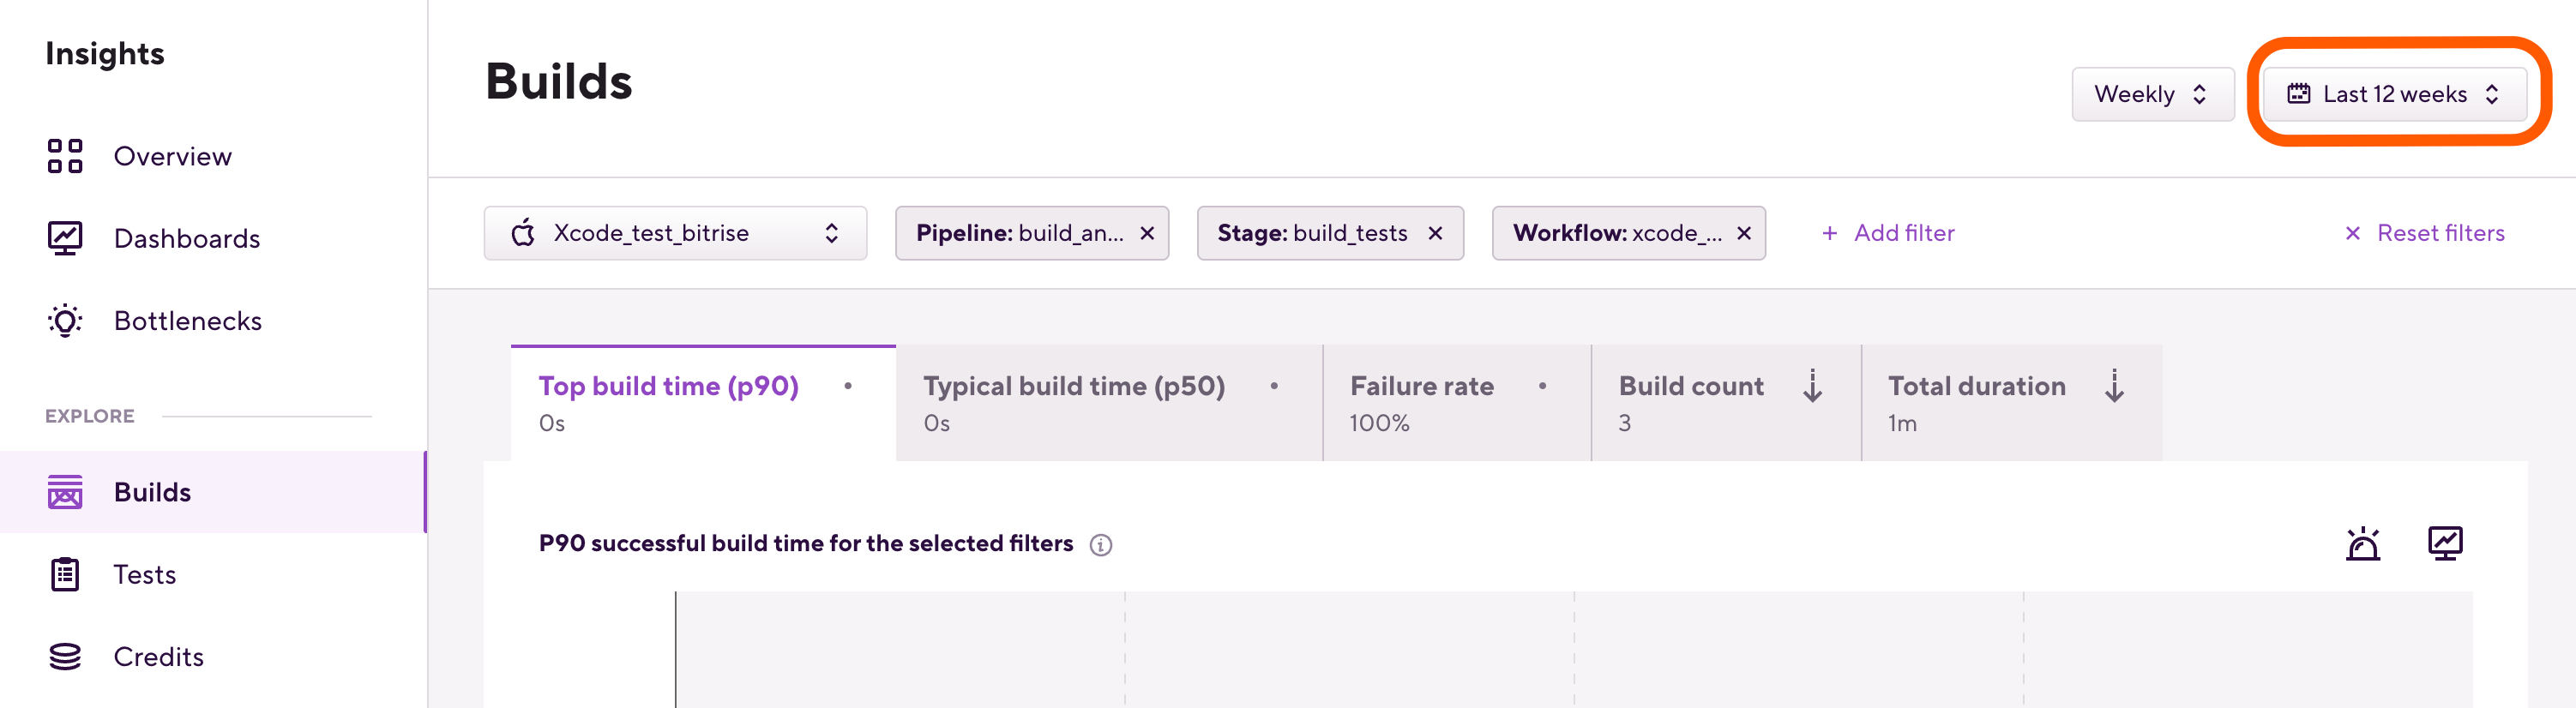Clear the Workflow xcode filter

point(1743,233)
